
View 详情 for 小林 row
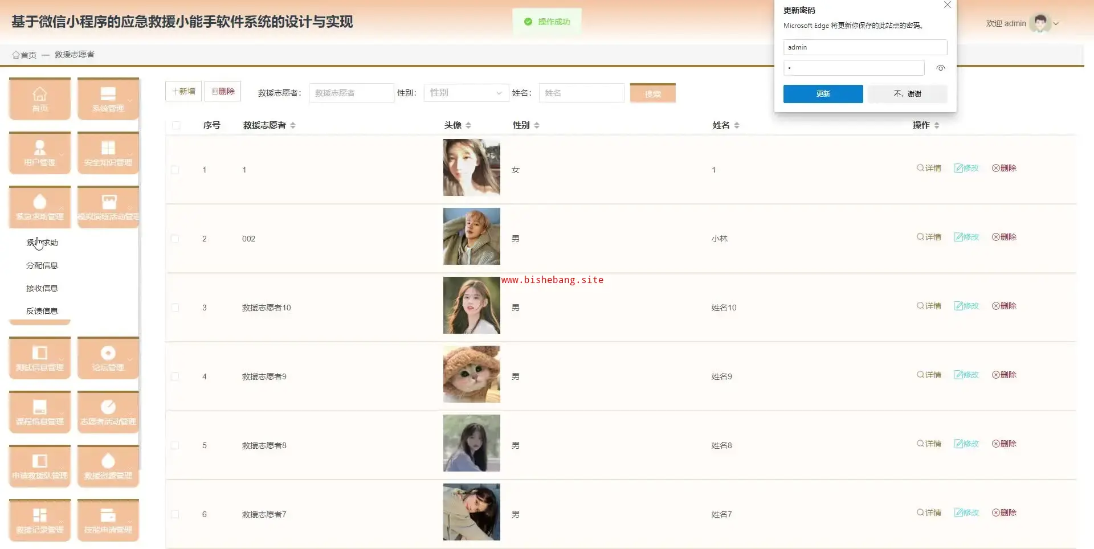[929, 237]
